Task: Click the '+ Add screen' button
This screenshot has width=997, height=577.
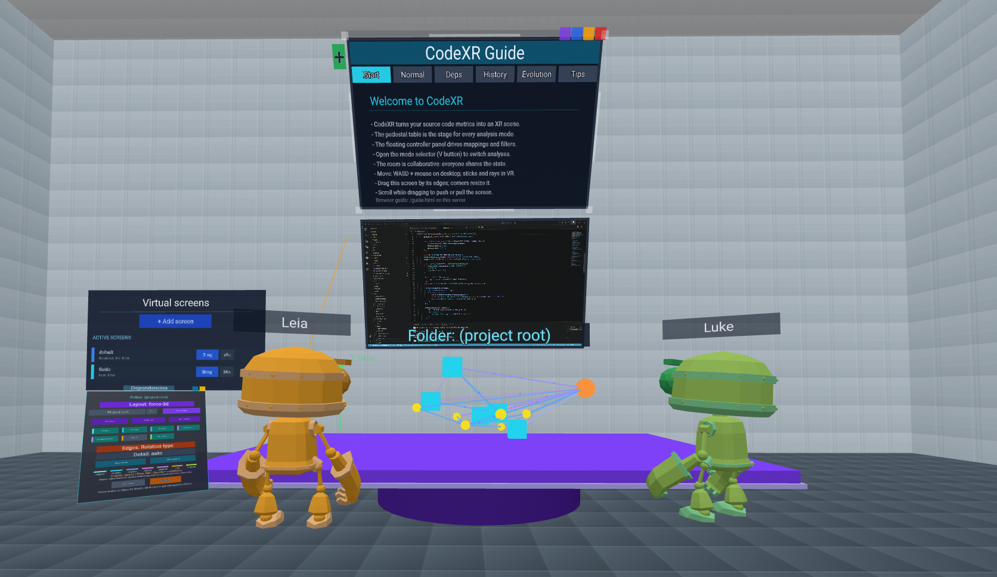Action: [x=175, y=321]
